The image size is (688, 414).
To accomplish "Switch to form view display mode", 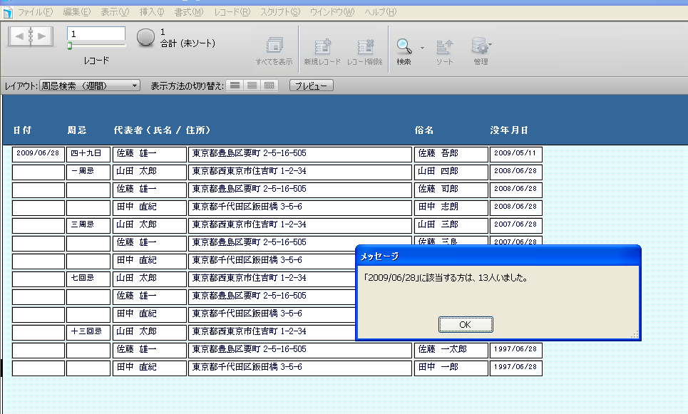I will pyautogui.click(x=234, y=86).
